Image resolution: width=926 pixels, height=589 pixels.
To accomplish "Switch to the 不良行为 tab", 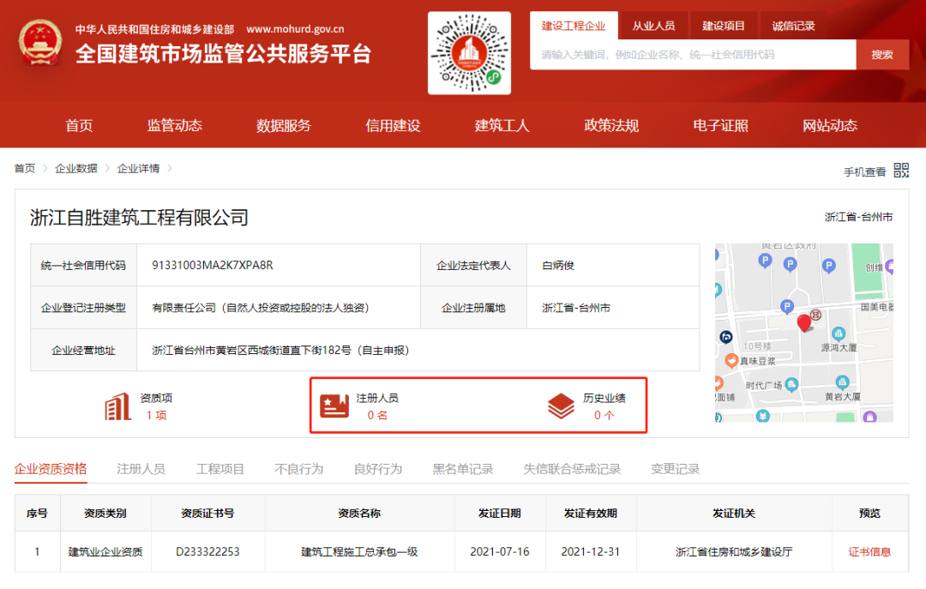I will [299, 469].
